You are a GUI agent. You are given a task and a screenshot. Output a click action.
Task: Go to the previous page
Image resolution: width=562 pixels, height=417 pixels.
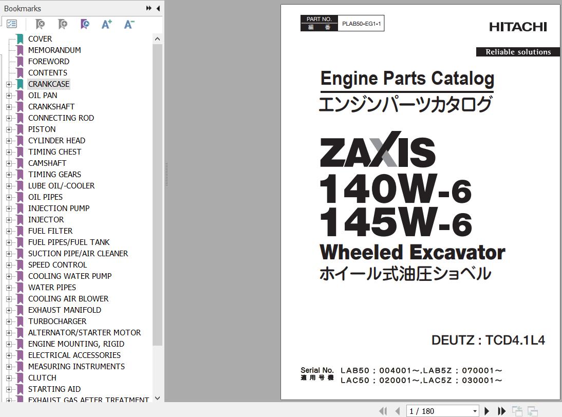398,411
